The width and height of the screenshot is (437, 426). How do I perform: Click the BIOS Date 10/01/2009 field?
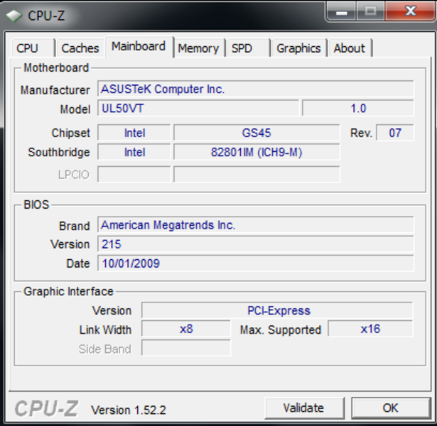click(256, 263)
